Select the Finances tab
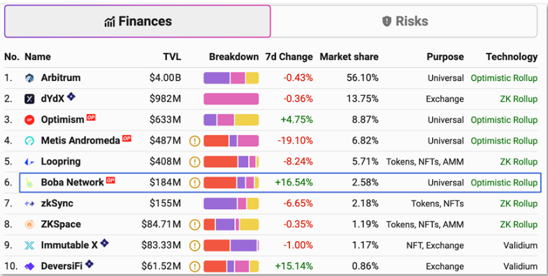Screen dimensions: 548x276 pyautogui.click(x=137, y=21)
